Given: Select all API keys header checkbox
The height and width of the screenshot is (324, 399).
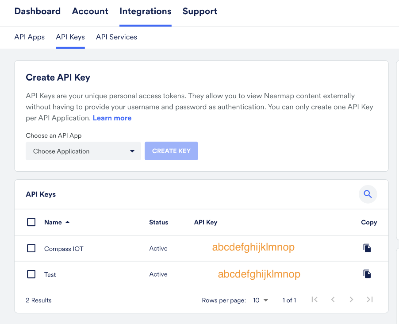Looking at the screenshot, I should click(x=31, y=222).
